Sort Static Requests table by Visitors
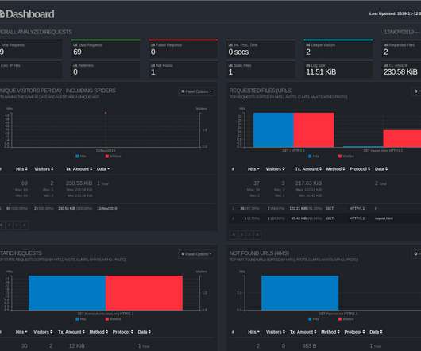The height and width of the screenshot is (351, 421). point(43,332)
